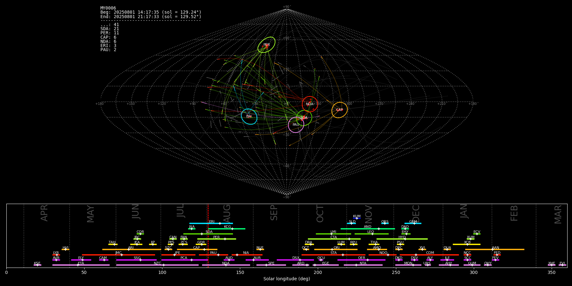Click the ERI cyan radiant circle on map
572x286 pixels.
tap(249, 116)
